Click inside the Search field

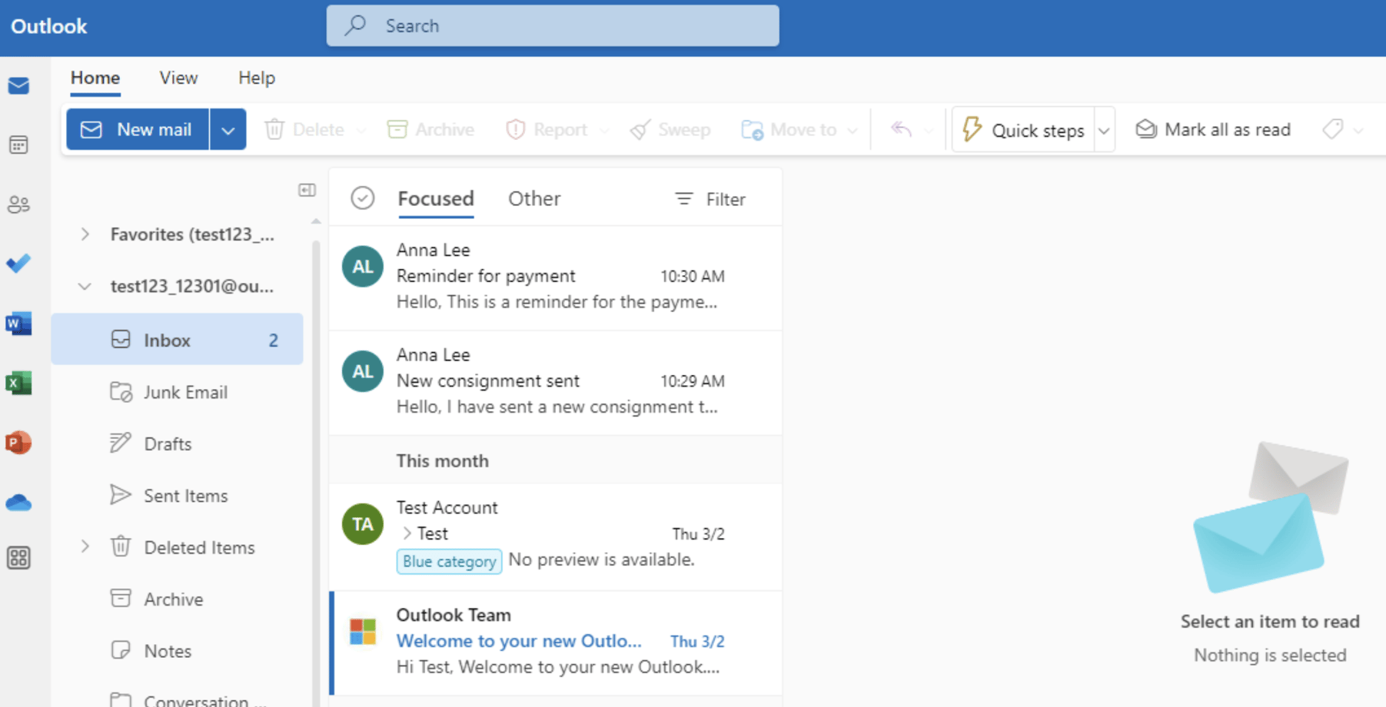[552, 25]
